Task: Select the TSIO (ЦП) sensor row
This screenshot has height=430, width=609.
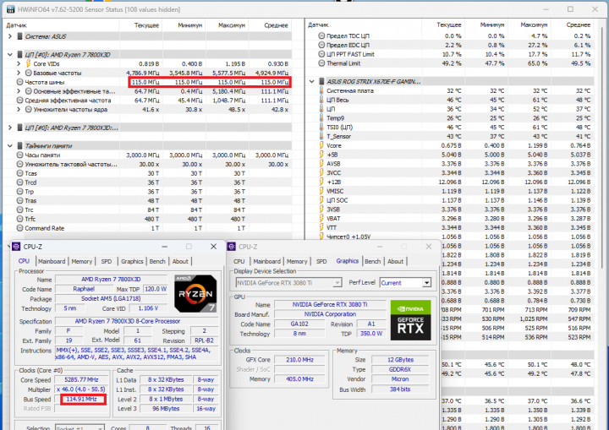Action: (x=450, y=127)
